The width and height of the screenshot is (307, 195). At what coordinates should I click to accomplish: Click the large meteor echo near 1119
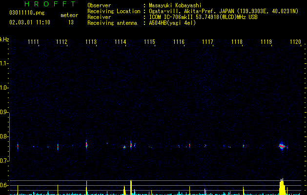click(x=282, y=146)
